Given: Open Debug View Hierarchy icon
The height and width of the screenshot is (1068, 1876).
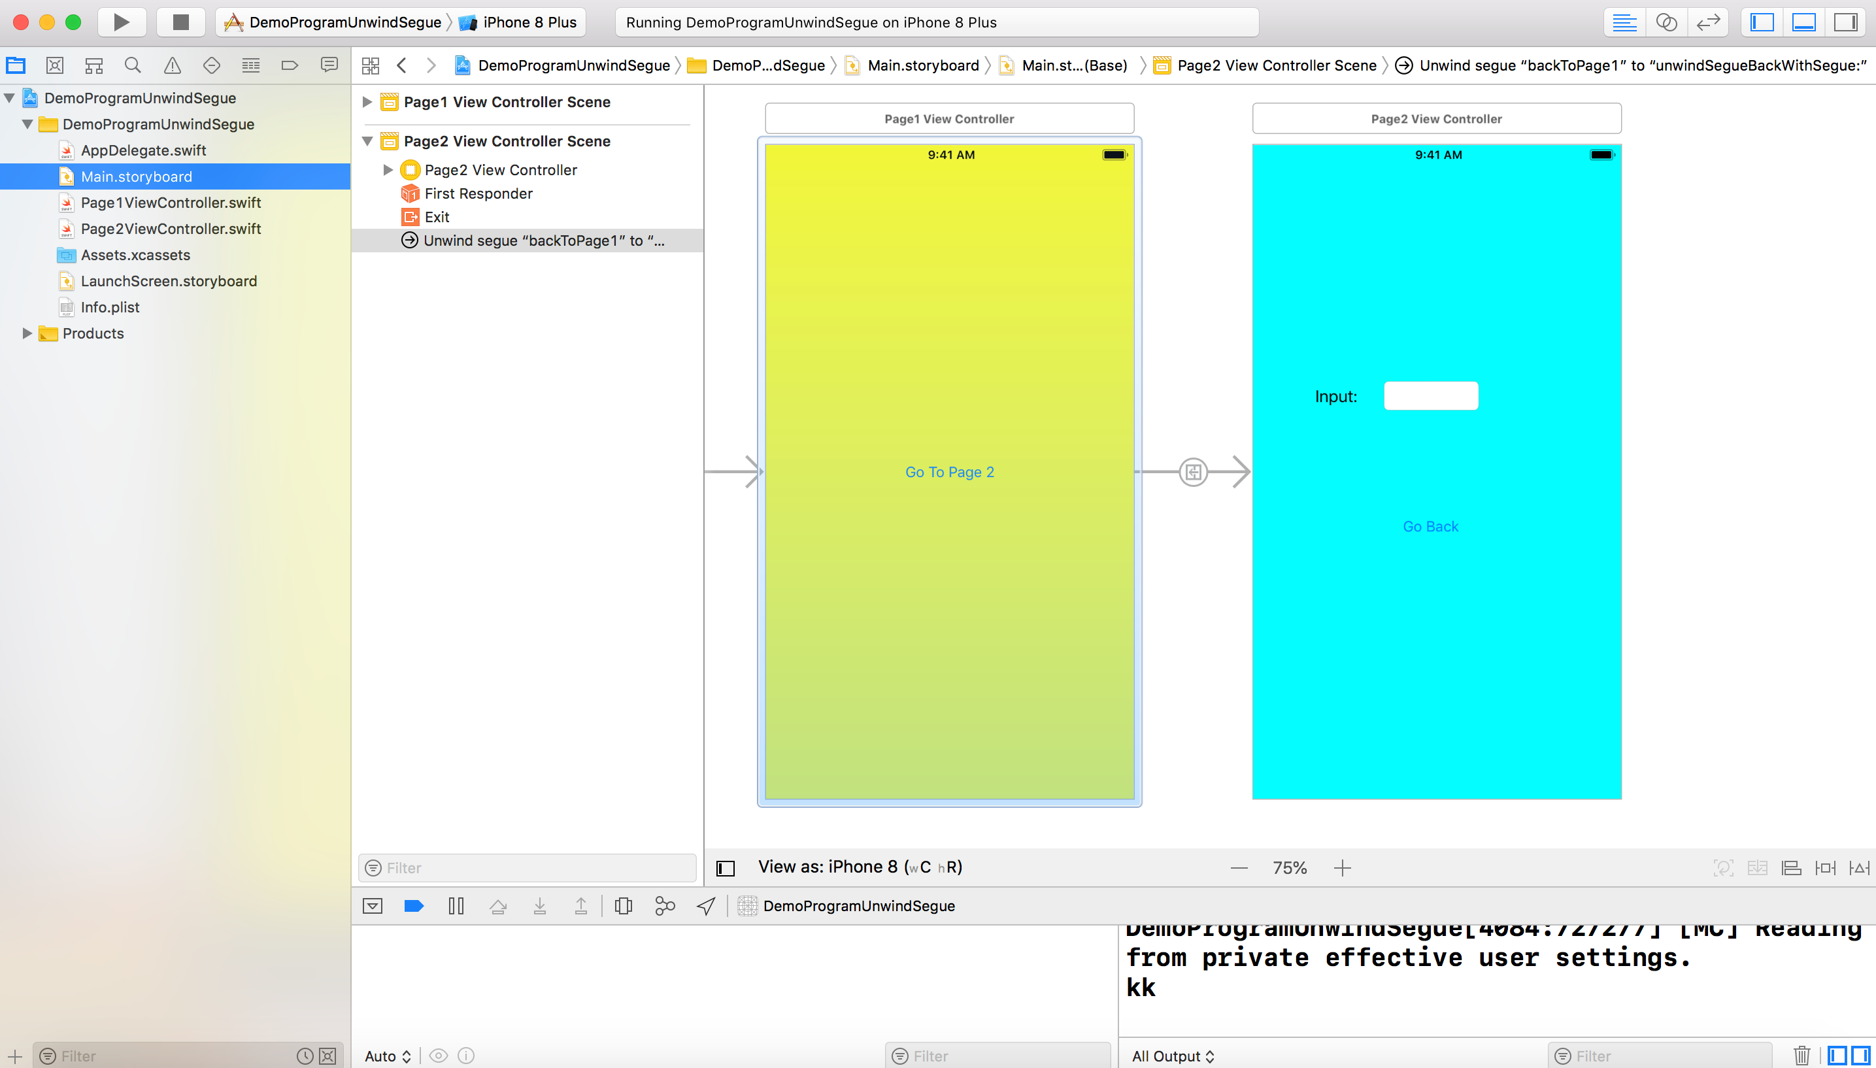Looking at the screenshot, I should tap(624, 906).
